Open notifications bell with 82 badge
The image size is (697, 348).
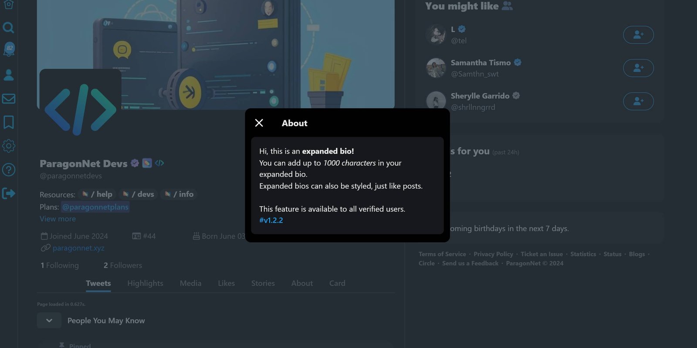9,49
